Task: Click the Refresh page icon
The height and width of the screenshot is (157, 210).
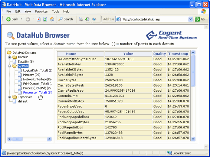Action: pos(45,19)
